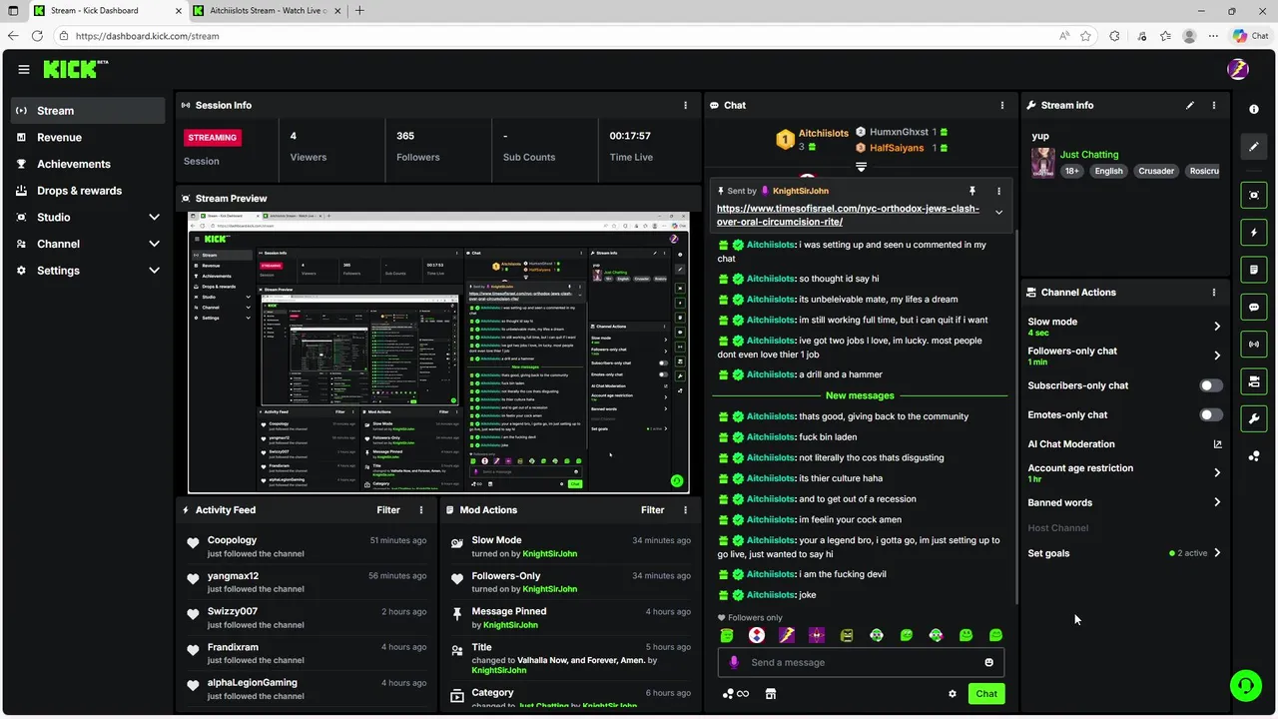
Task: Toggle Subscribers-only chat switch
Action: [1211, 385]
